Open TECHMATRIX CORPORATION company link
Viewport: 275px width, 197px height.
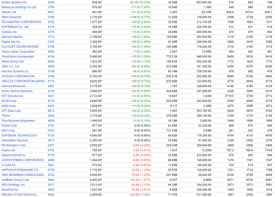click(x=21, y=22)
